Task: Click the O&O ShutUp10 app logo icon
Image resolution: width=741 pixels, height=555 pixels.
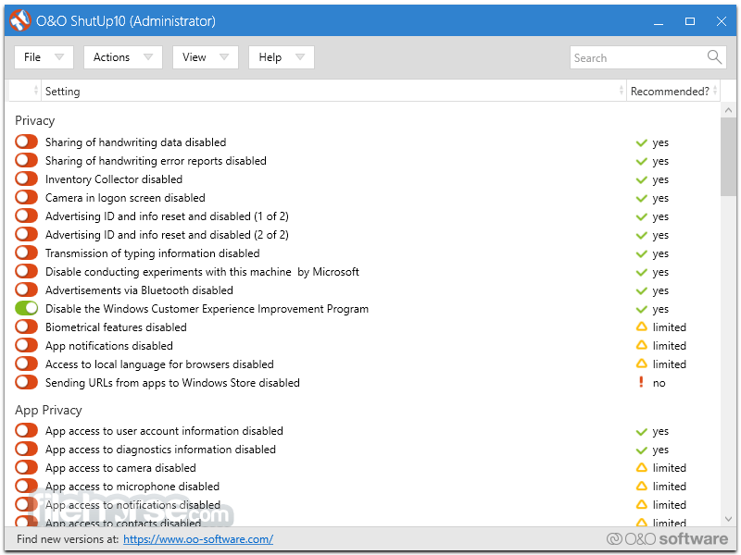Action: pyautogui.click(x=19, y=20)
